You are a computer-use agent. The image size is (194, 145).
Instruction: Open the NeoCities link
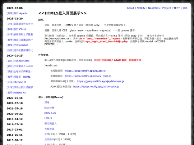tap(154, 8)
